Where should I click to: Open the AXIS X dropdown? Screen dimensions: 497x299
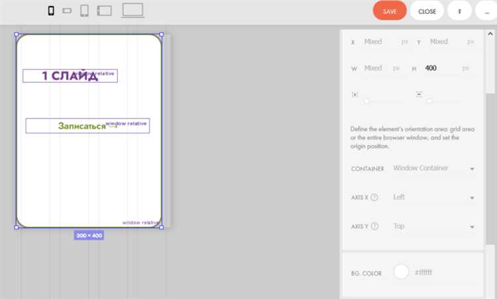point(433,197)
